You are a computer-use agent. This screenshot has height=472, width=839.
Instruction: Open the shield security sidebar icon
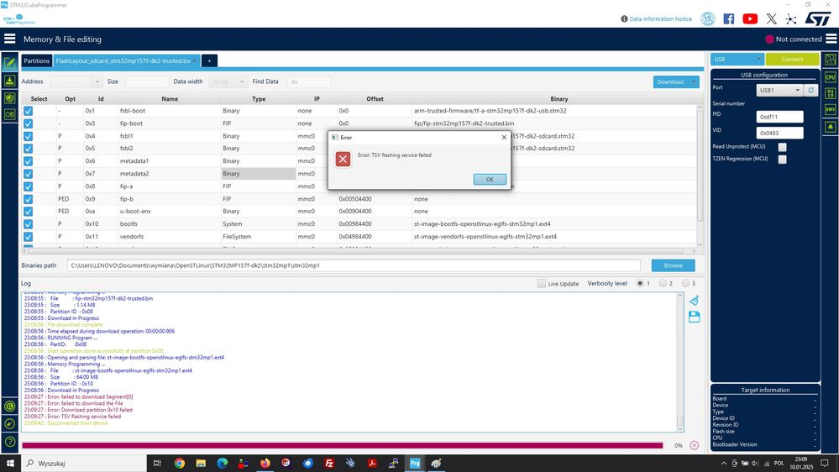coord(9,98)
